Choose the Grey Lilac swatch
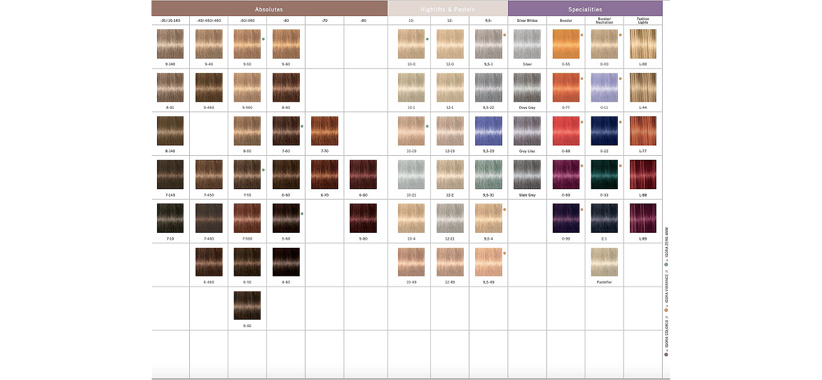The width and height of the screenshot is (822, 380). 527,131
